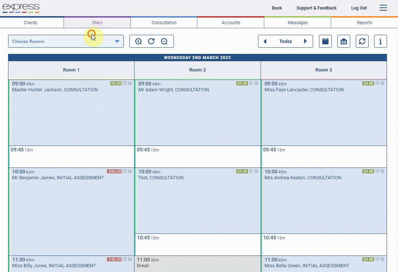Open document icon for Mrs Andrea Keaton
The image size is (398, 272).
click(382, 172)
